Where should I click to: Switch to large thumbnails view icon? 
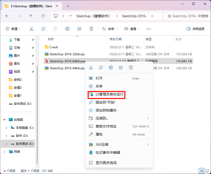[207, 171]
